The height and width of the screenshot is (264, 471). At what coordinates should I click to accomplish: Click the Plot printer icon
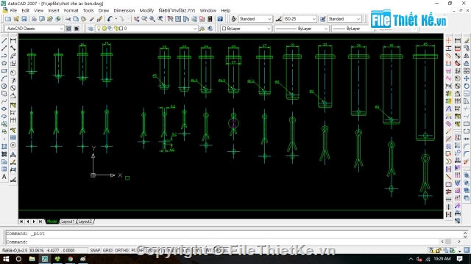click(x=35, y=19)
